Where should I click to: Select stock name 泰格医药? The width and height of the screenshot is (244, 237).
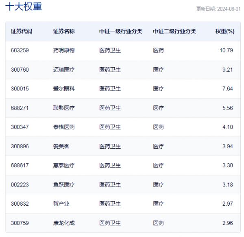pos(64,127)
